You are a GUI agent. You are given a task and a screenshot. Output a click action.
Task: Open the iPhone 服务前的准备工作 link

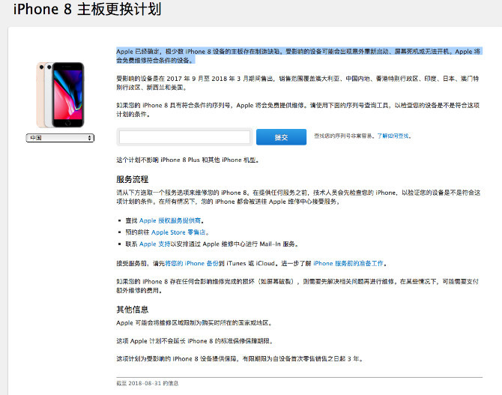[348, 263]
